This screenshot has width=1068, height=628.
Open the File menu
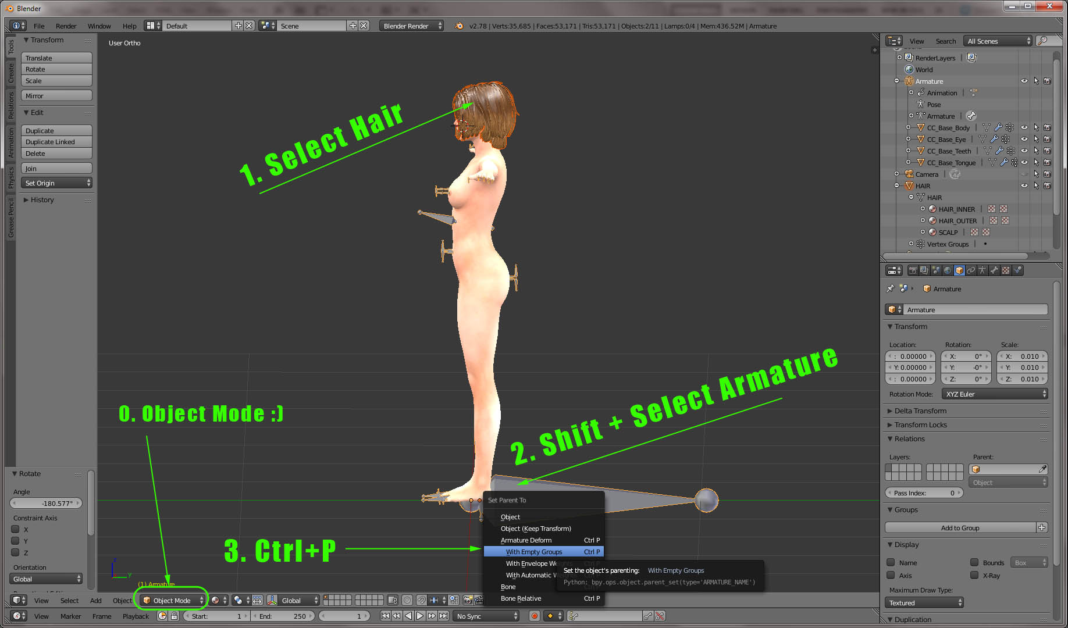pos(39,26)
